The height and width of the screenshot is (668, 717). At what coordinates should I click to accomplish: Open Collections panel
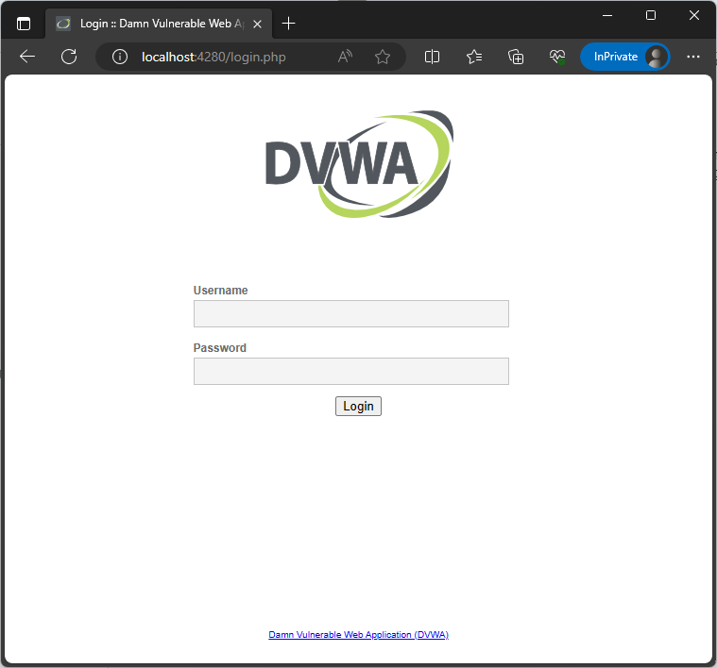point(516,57)
